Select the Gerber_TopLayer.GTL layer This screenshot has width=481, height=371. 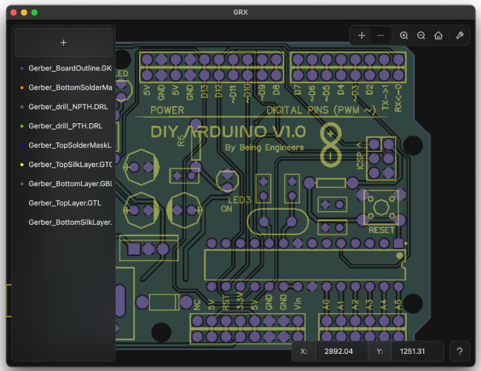pos(64,203)
